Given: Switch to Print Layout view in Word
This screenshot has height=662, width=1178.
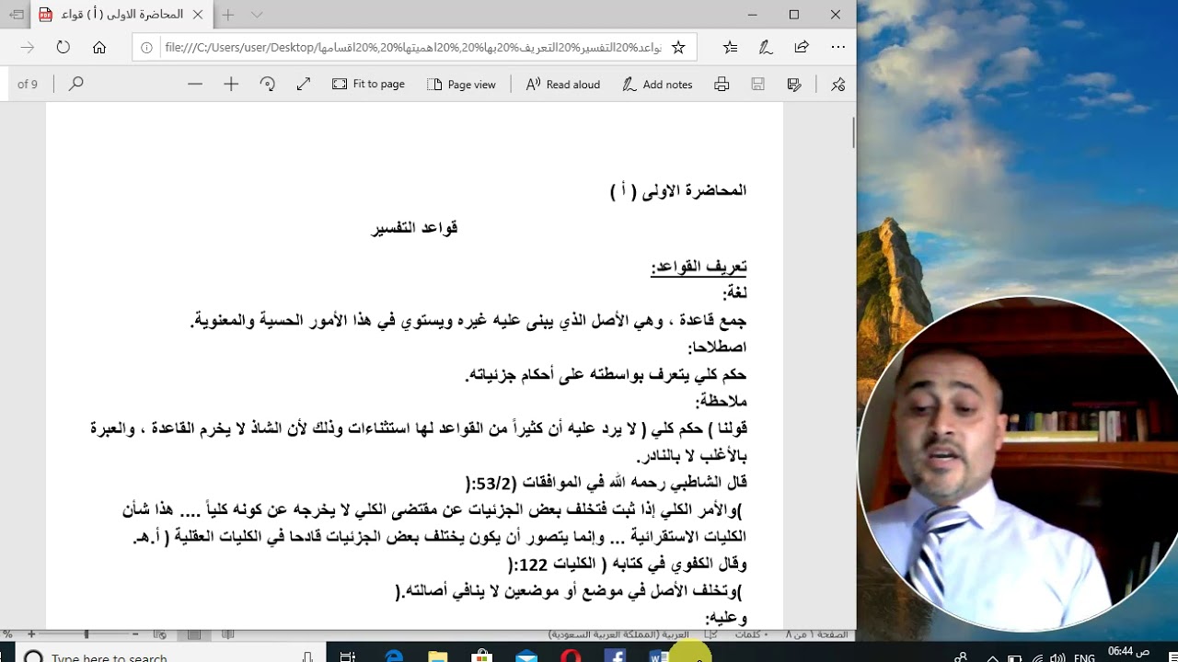Looking at the screenshot, I should [194, 634].
